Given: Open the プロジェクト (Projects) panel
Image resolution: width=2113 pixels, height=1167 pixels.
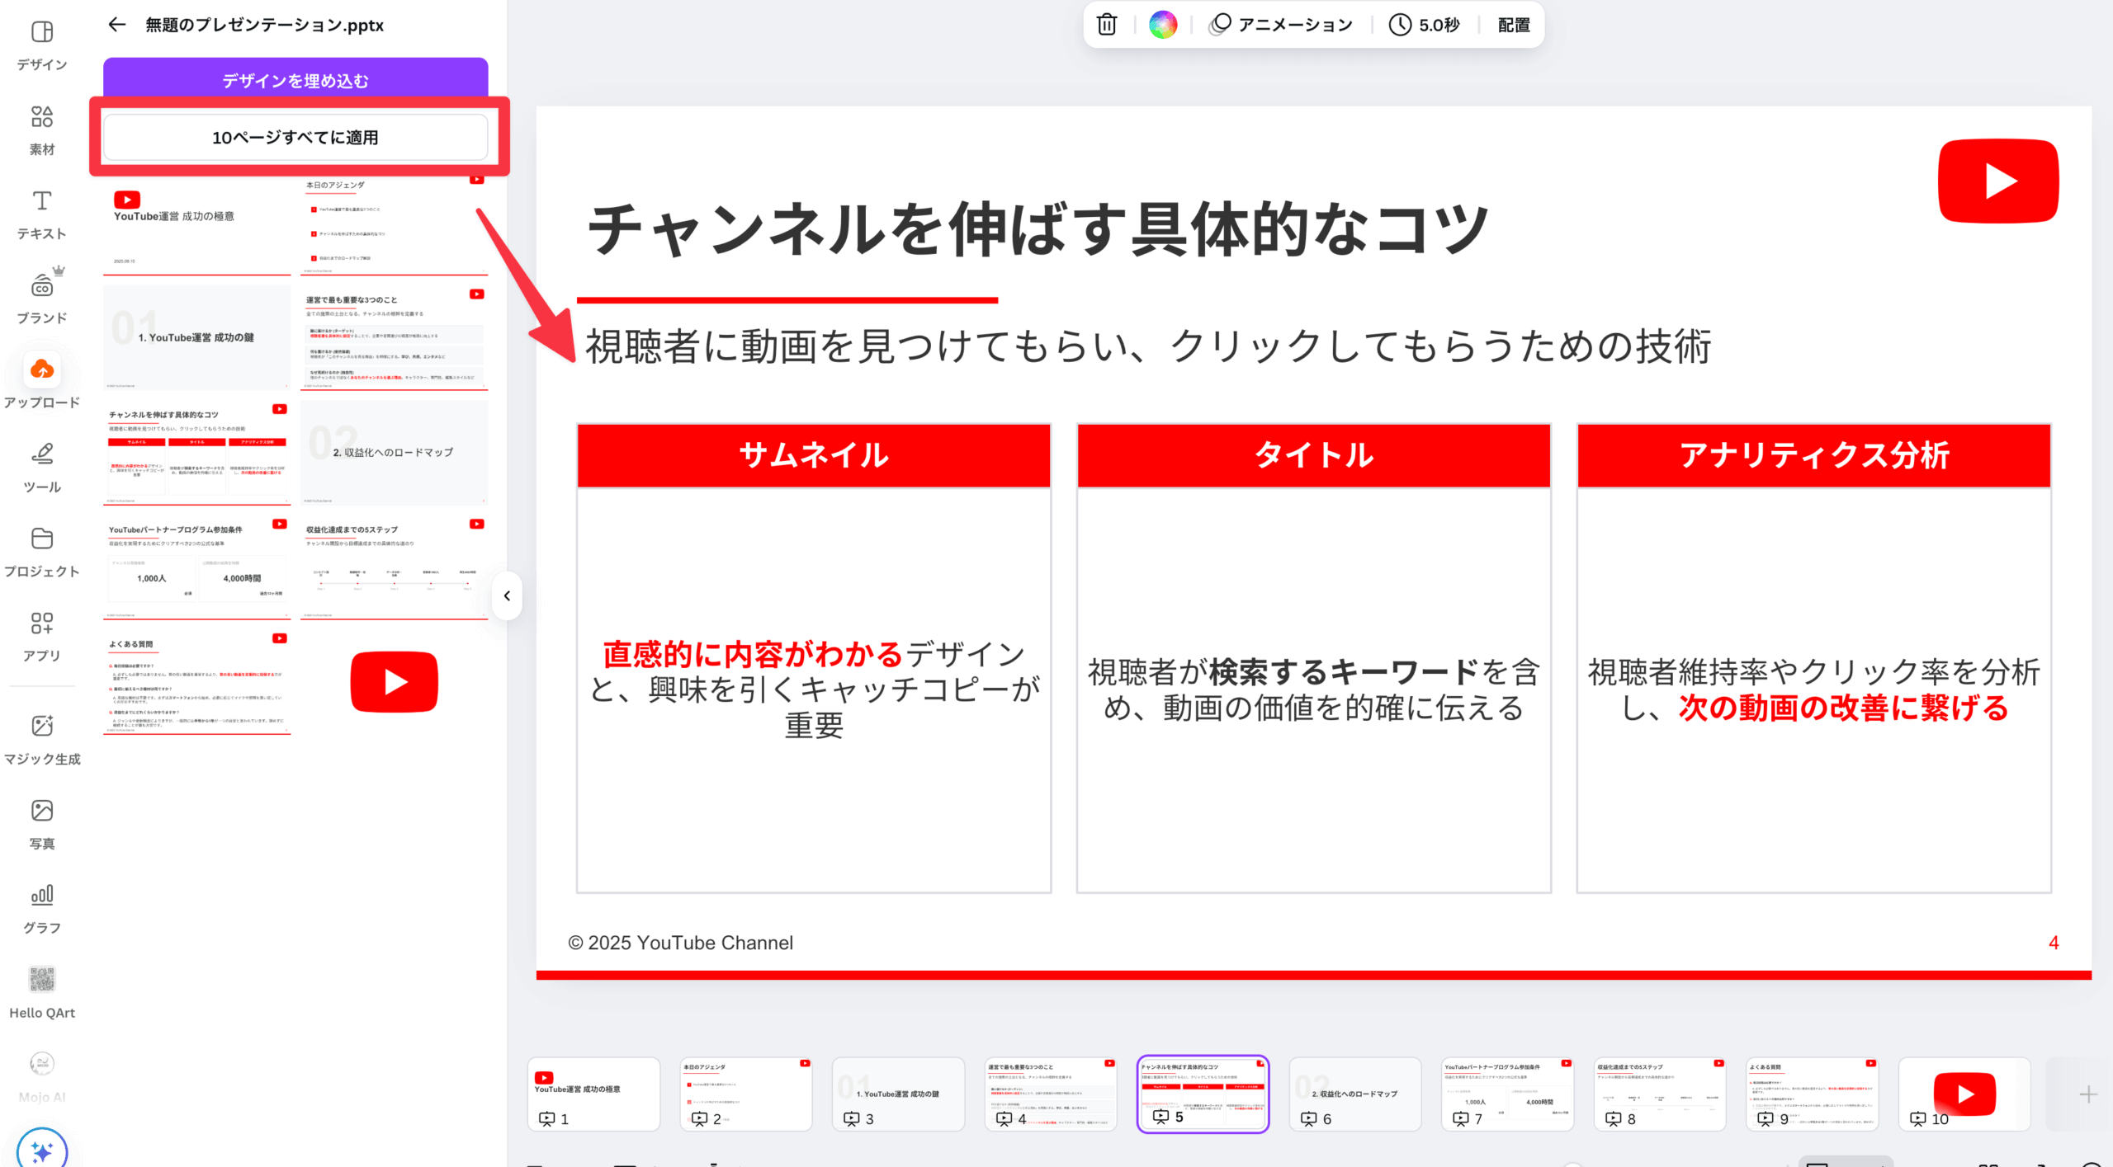Looking at the screenshot, I should click(x=41, y=551).
